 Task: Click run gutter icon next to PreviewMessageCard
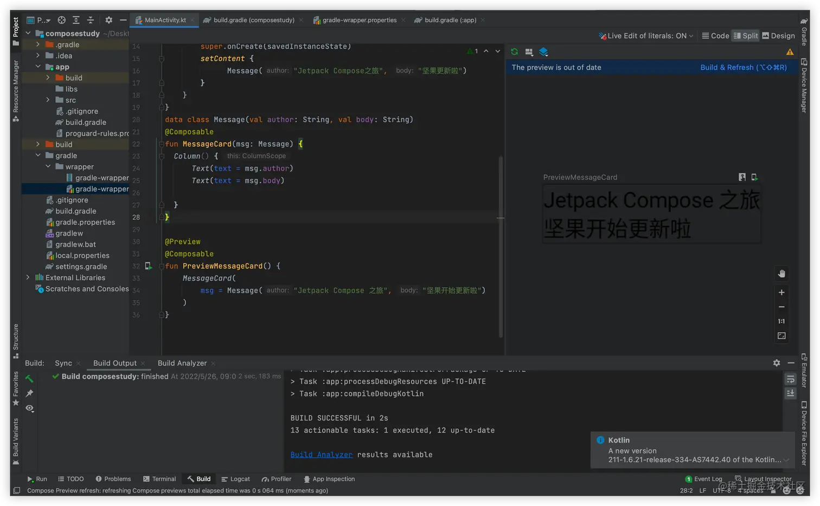point(148,266)
